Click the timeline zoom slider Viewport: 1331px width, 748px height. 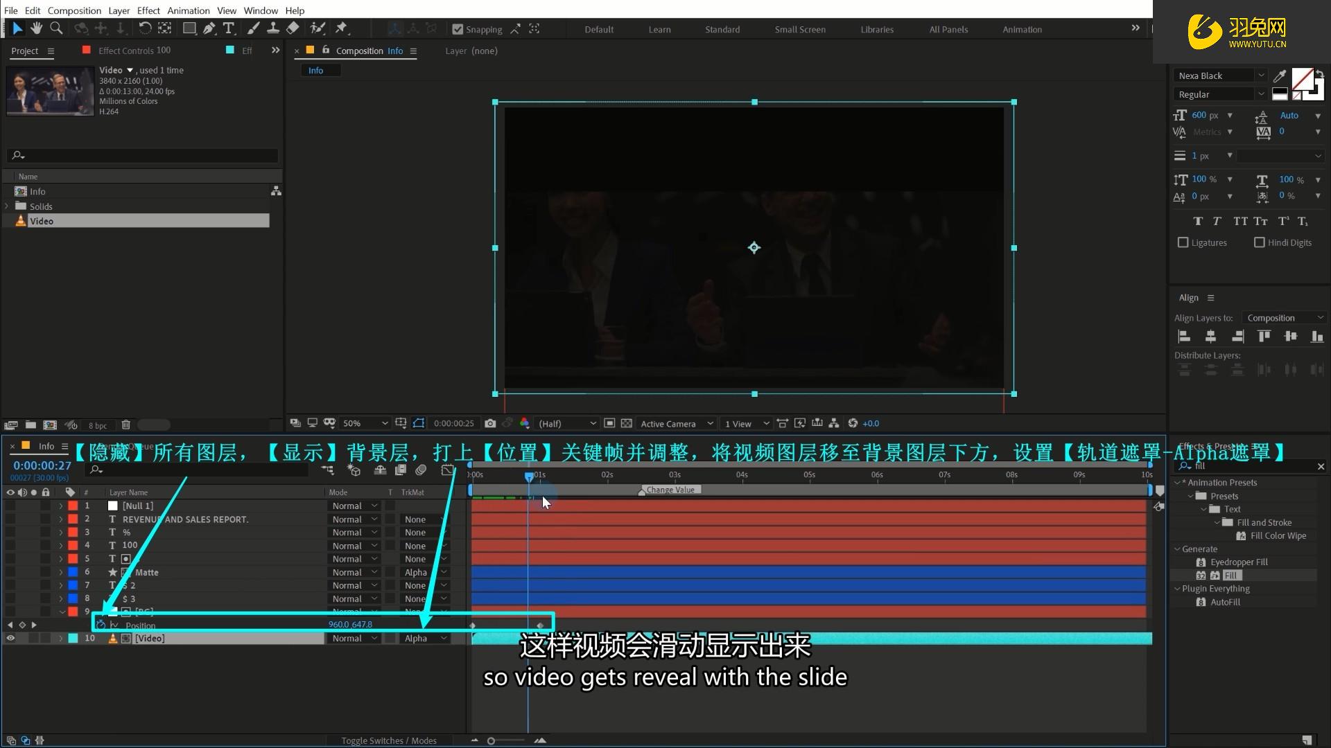click(491, 740)
